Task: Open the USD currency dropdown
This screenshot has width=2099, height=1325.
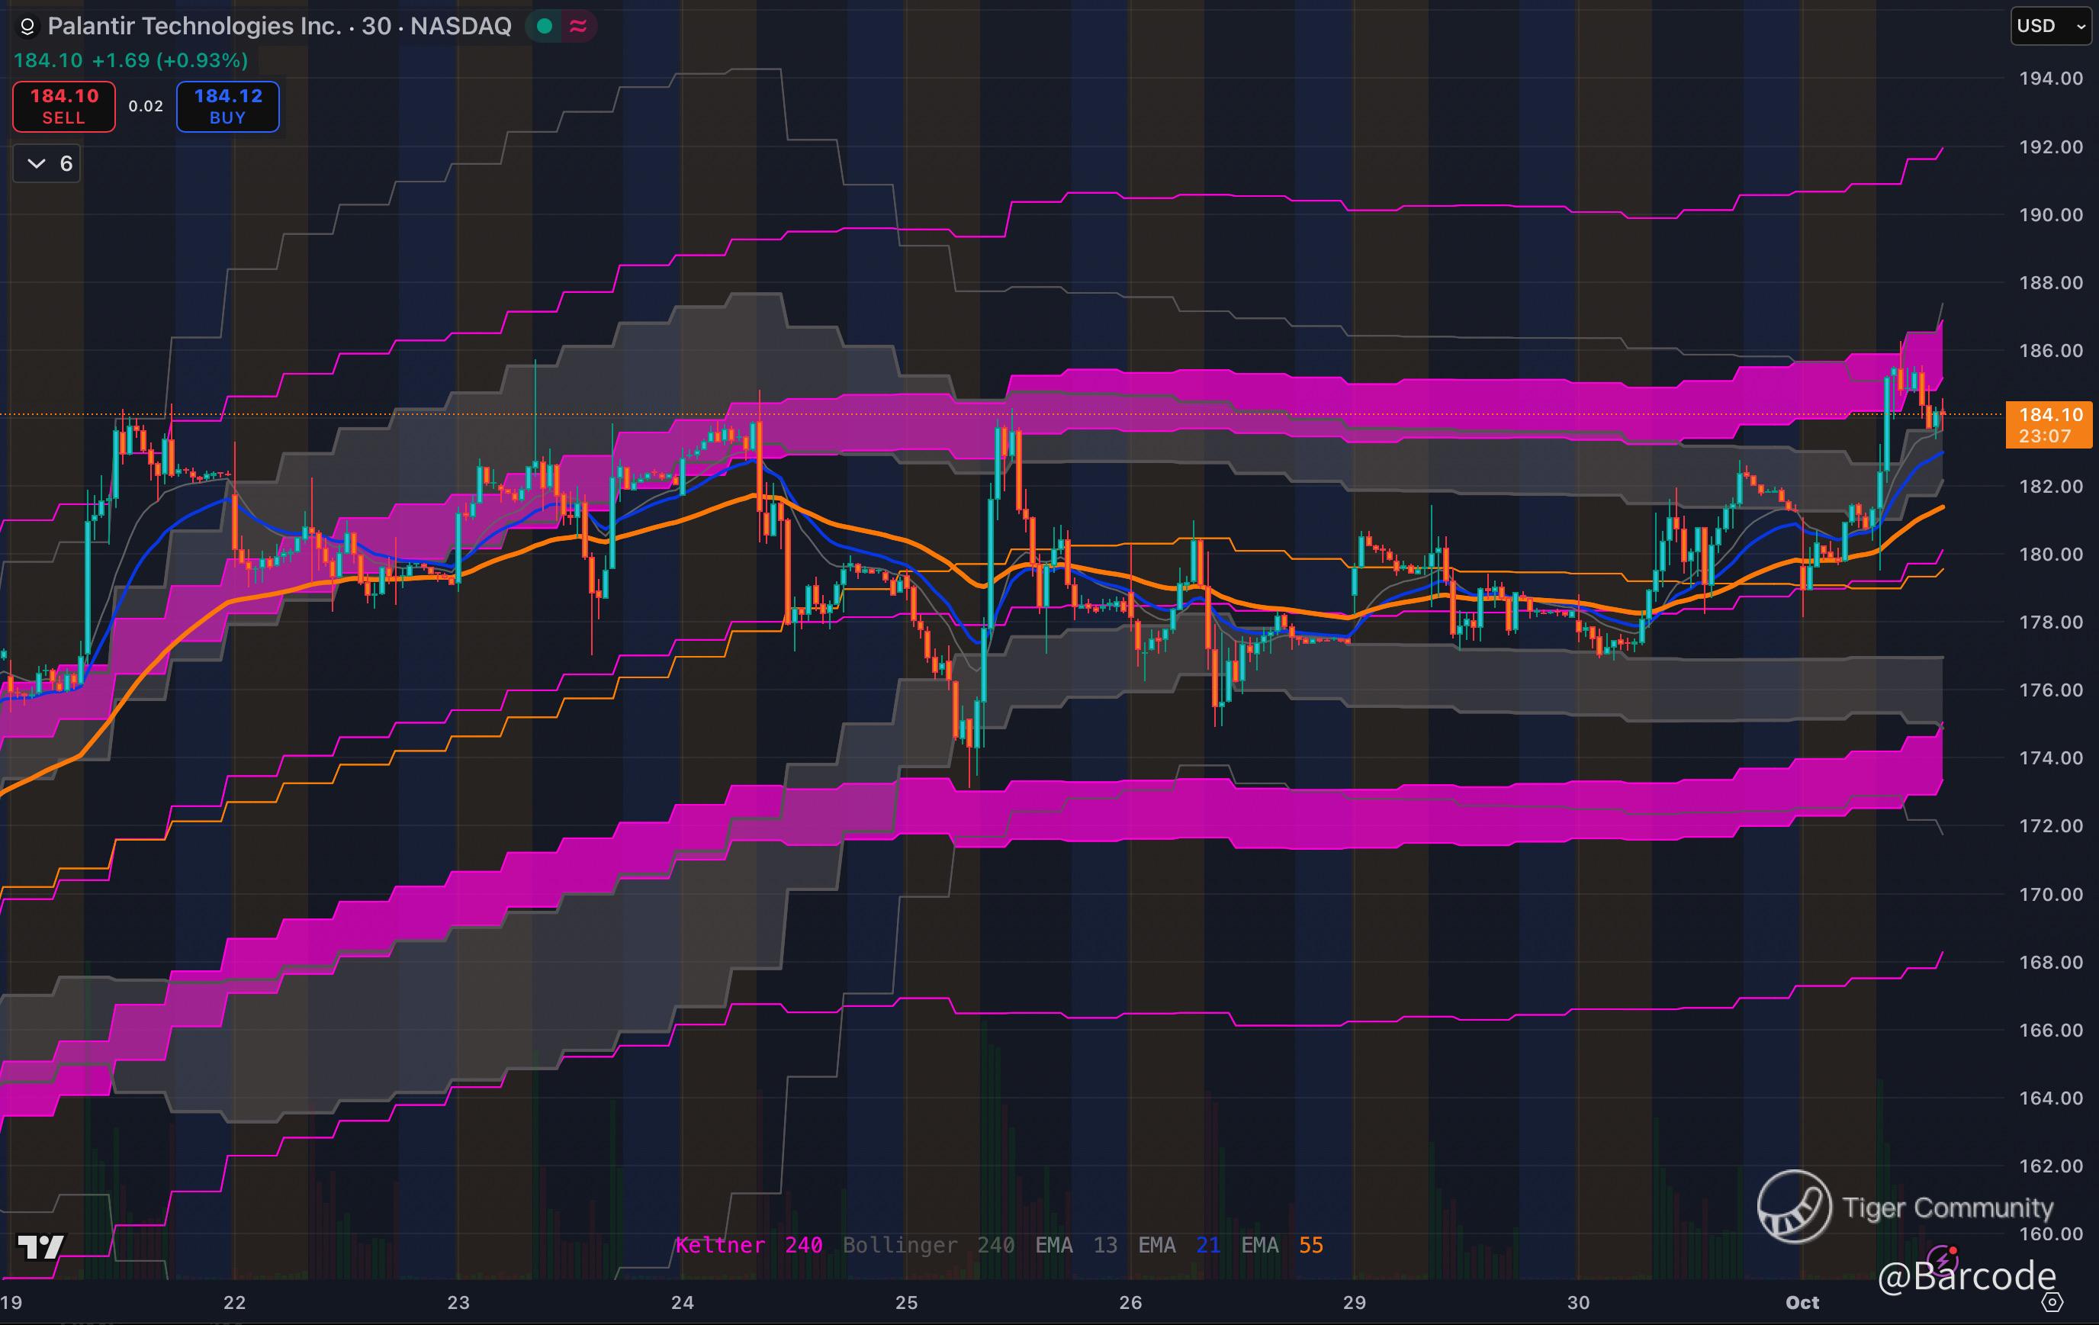Action: pyautogui.click(x=2050, y=26)
